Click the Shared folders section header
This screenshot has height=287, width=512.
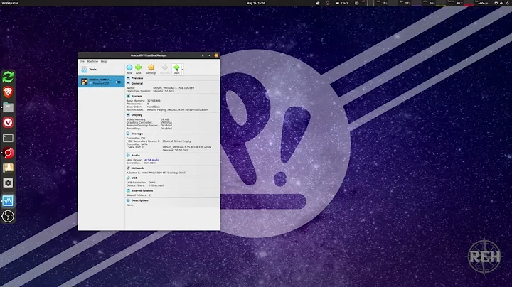pyautogui.click(x=142, y=190)
